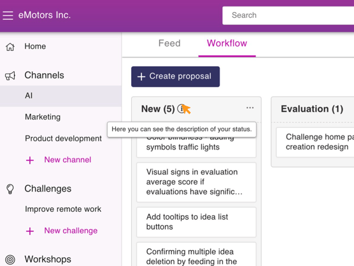This screenshot has width=354, height=266.
Task: Open the Add tooltips to idea list card
Action: (196, 222)
